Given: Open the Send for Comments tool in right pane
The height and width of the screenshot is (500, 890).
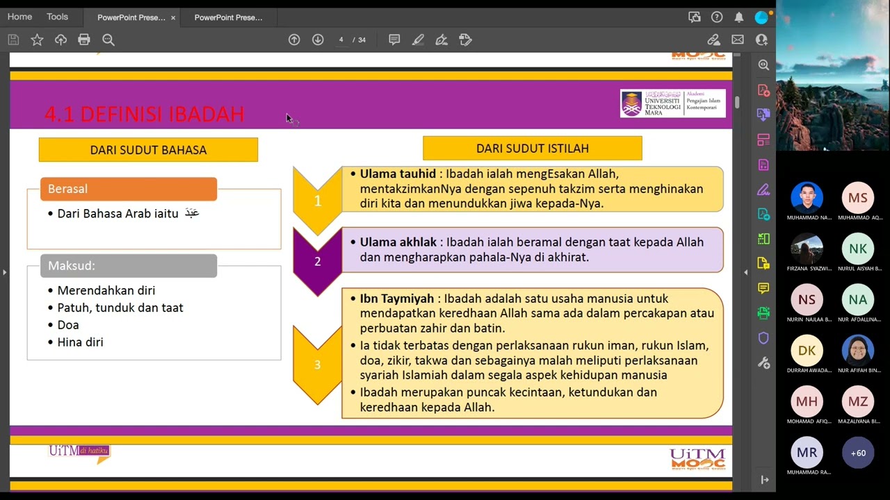Looking at the screenshot, I should tap(763, 263).
